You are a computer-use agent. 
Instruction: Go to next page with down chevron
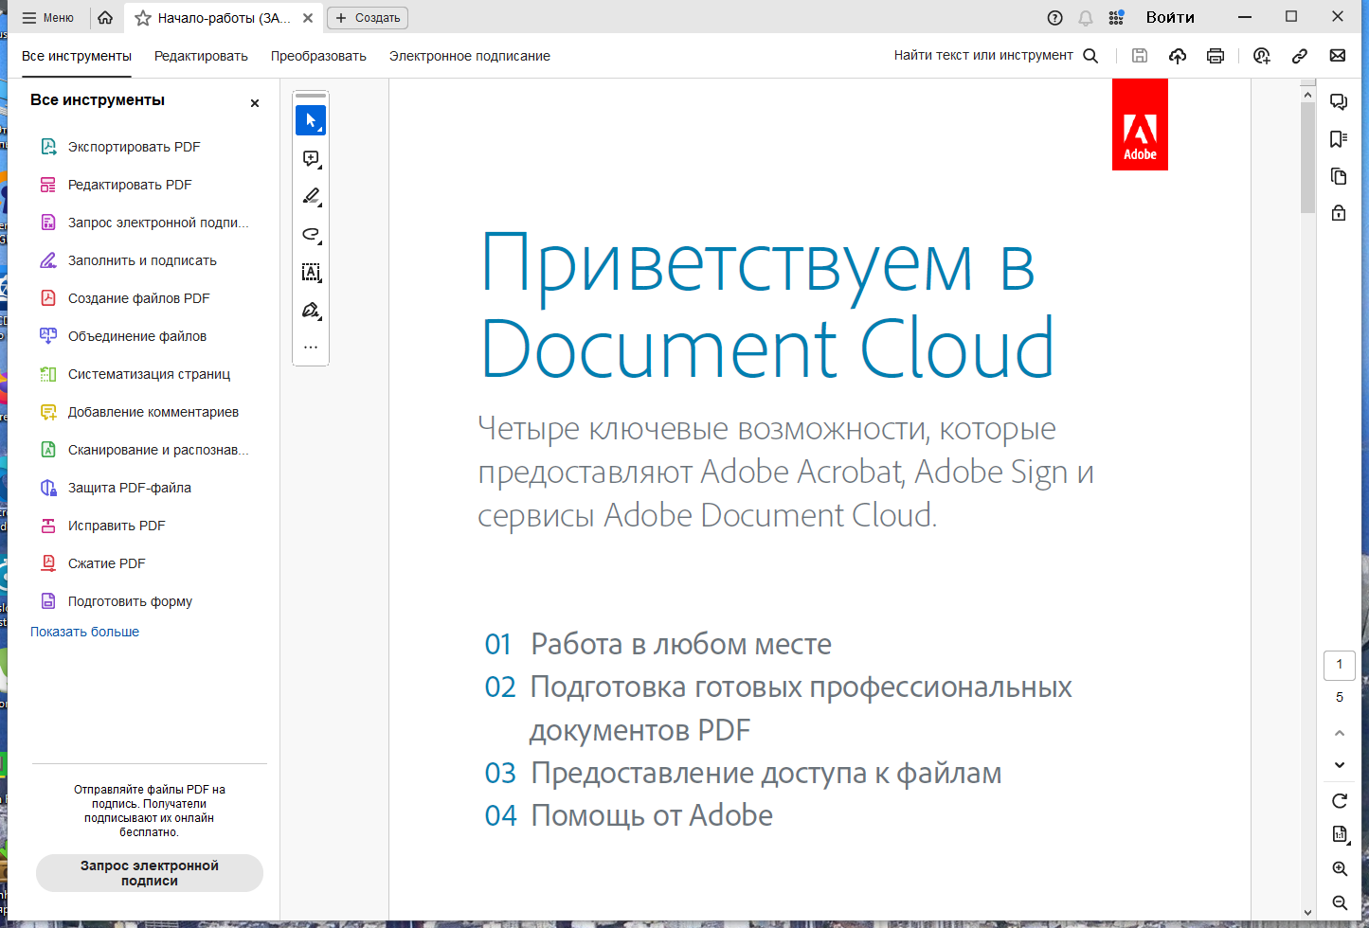coord(1340,765)
